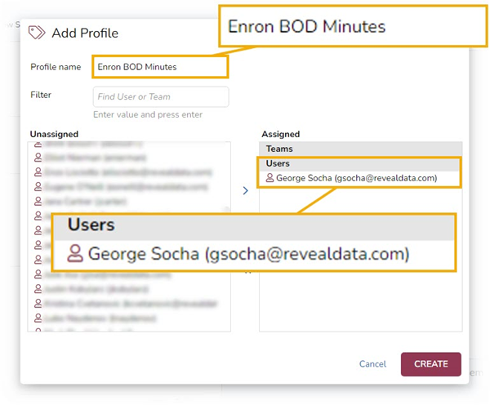Click the tag icon beside Add Profile
The image size is (490, 405).
tap(37, 33)
